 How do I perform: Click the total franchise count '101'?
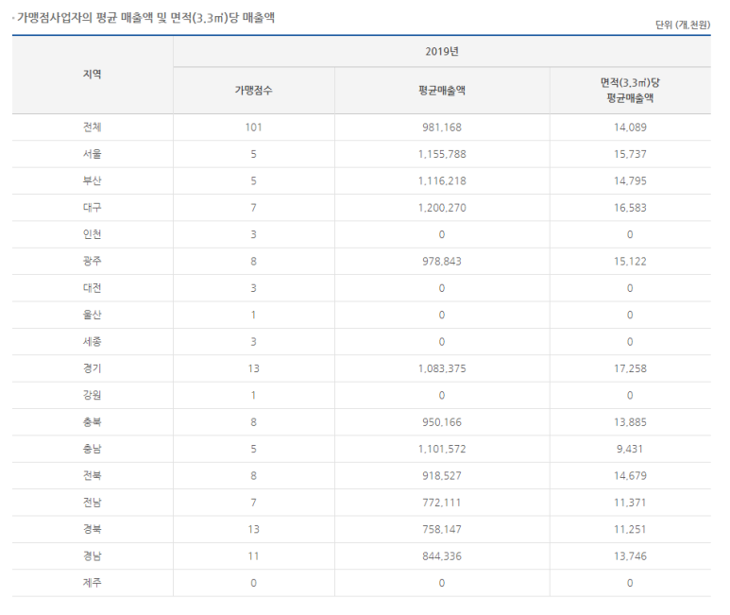(253, 128)
